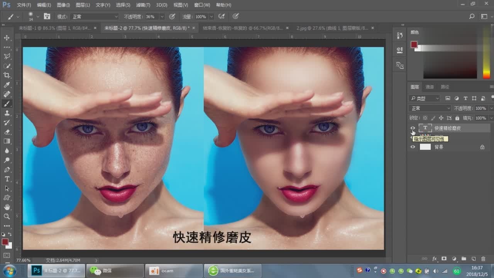The width and height of the screenshot is (494, 278).
Task: Click the Color panel foreground swatch
Action: 414,44
